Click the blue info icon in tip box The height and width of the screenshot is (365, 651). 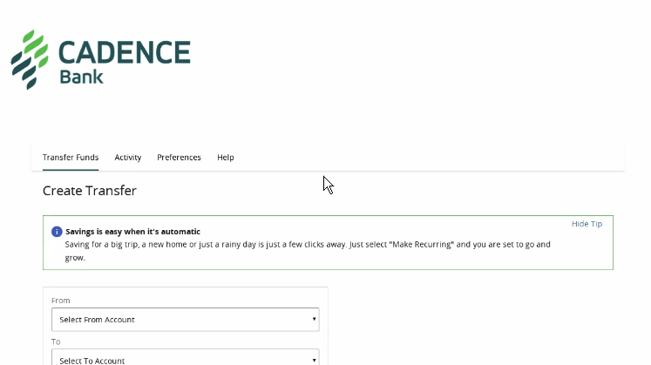pyautogui.click(x=57, y=232)
